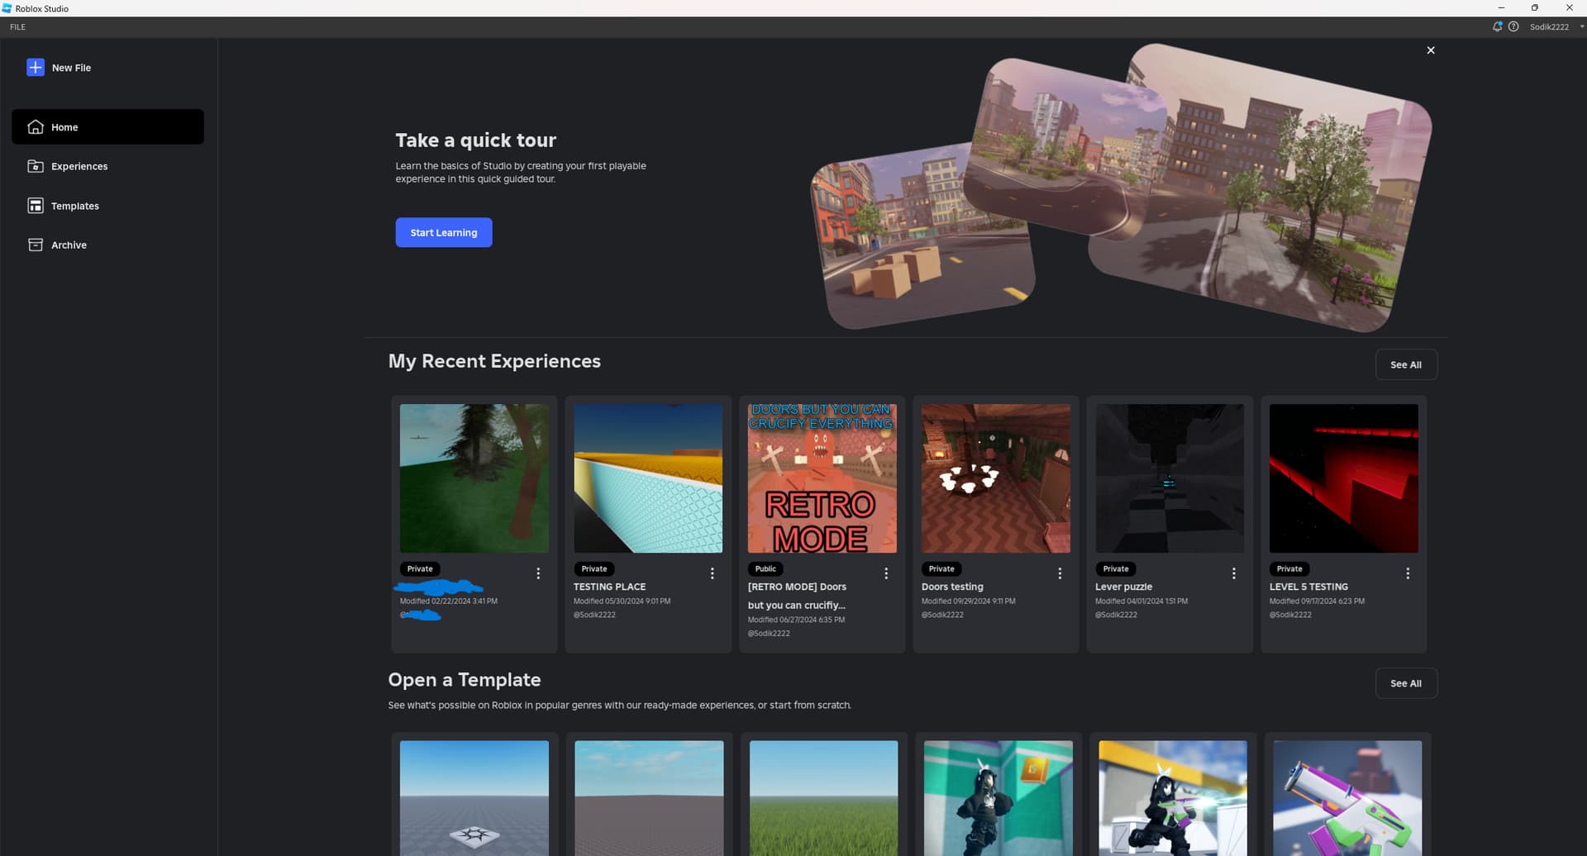Click the New File plus icon
Screen dimensions: 1587x856
(36, 68)
